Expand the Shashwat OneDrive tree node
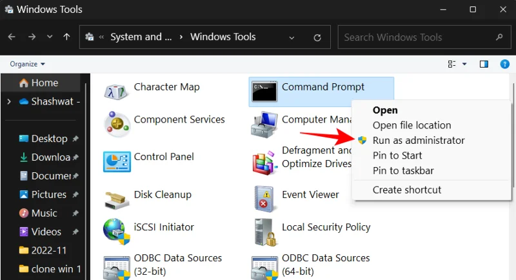This screenshot has height=280, width=516. coord(8,101)
